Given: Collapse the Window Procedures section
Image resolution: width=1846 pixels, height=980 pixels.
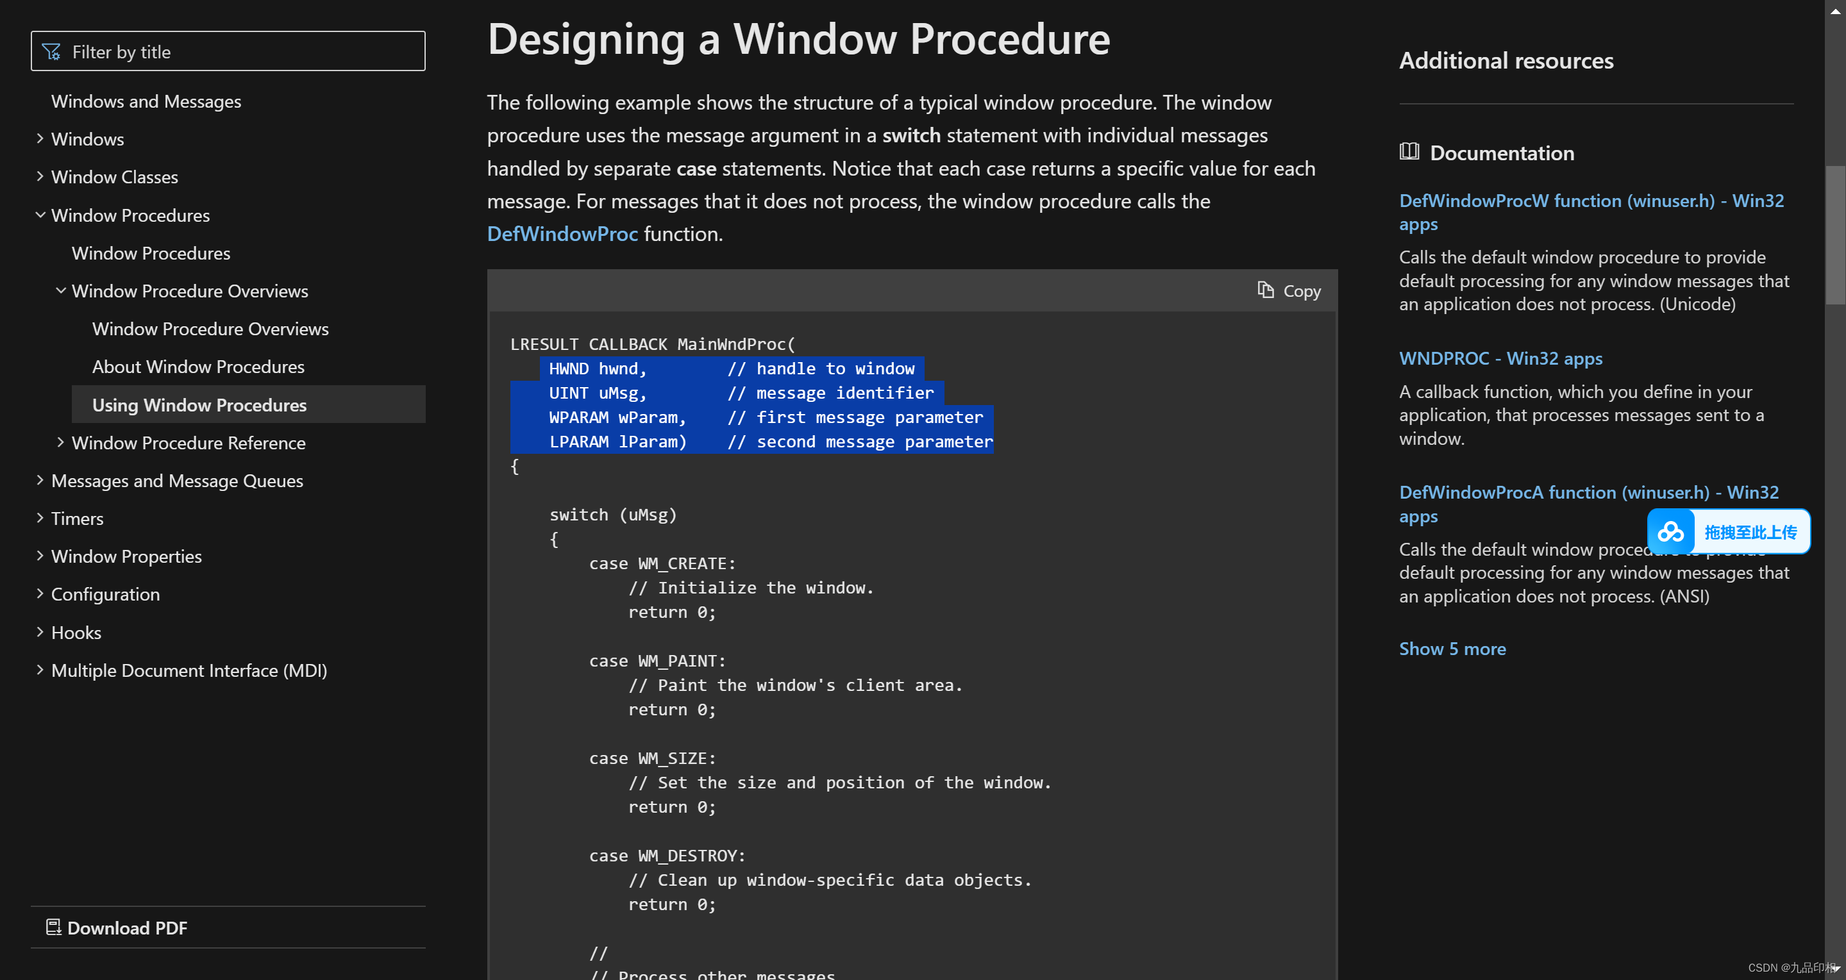Looking at the screenshot, I should point(40,214).
